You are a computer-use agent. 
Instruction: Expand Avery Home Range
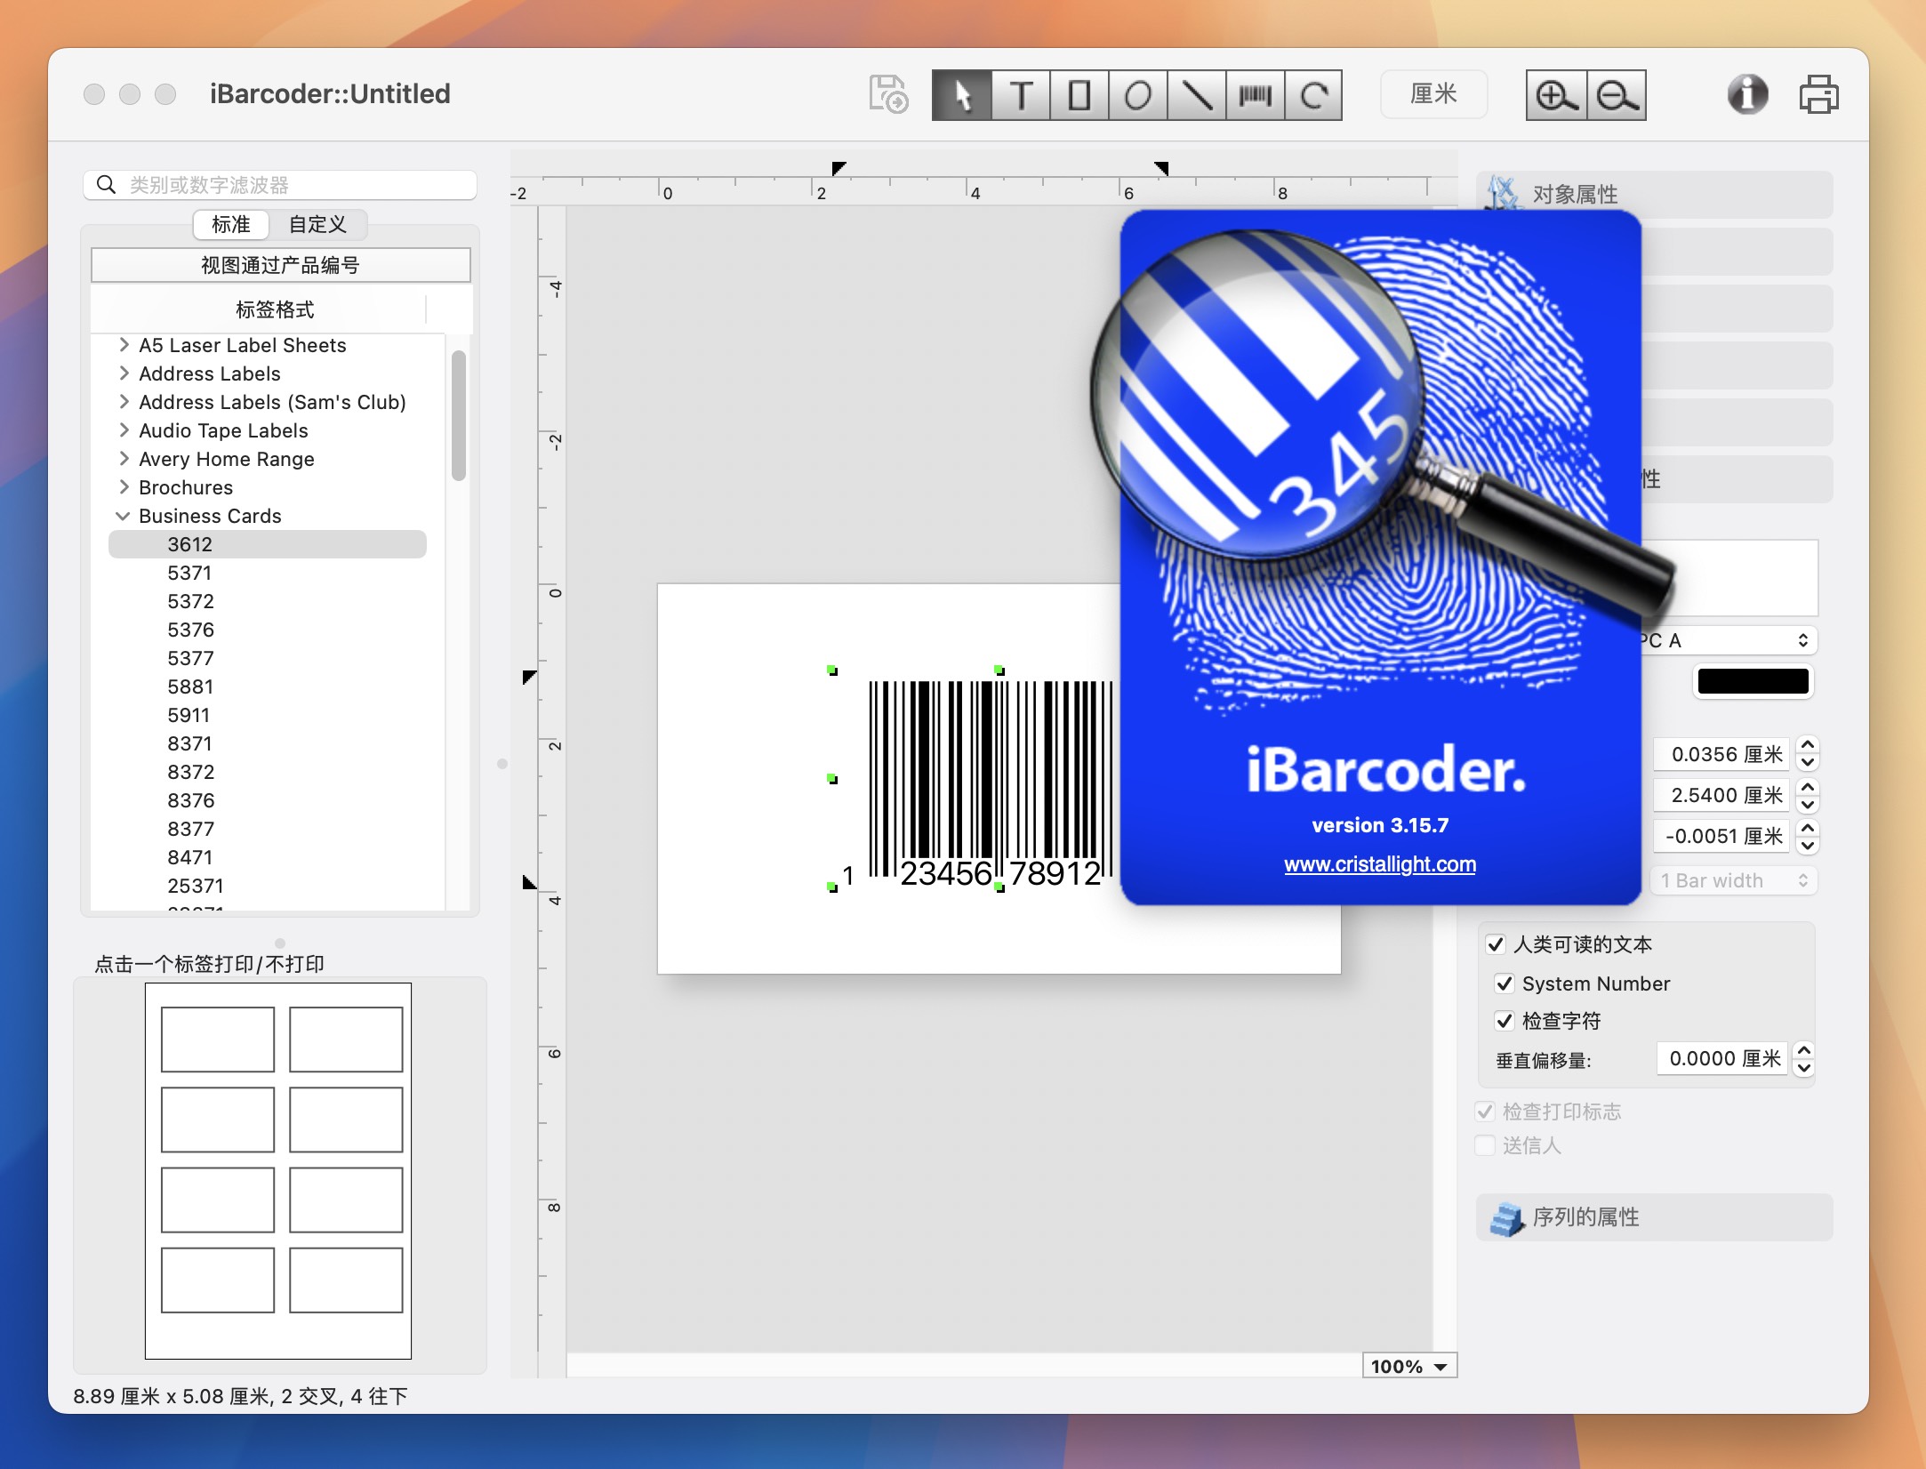[x=124, y=459]
